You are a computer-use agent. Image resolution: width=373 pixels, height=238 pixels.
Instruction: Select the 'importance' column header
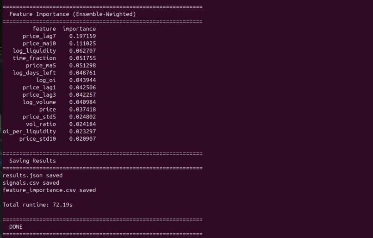[79, 29]
